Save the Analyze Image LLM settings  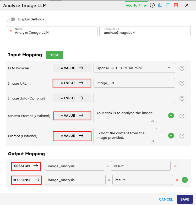click(185, 199)
